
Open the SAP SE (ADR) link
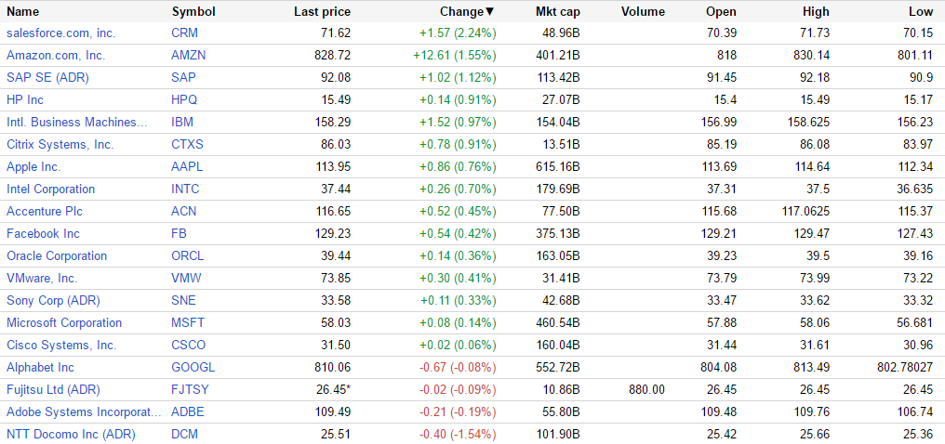[47, 77]
